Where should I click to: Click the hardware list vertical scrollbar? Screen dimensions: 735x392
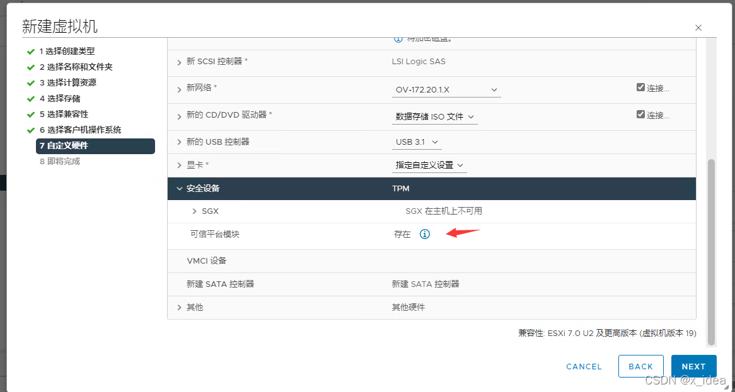pyautogui.click(x=711, y=252)
